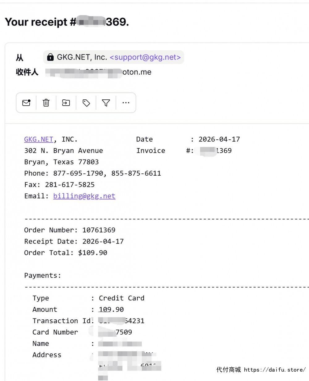This screenshot has width=309, height=381.
Task: Select the GKG.NET, Inc. sender name
Action: [x=82, y=57]
